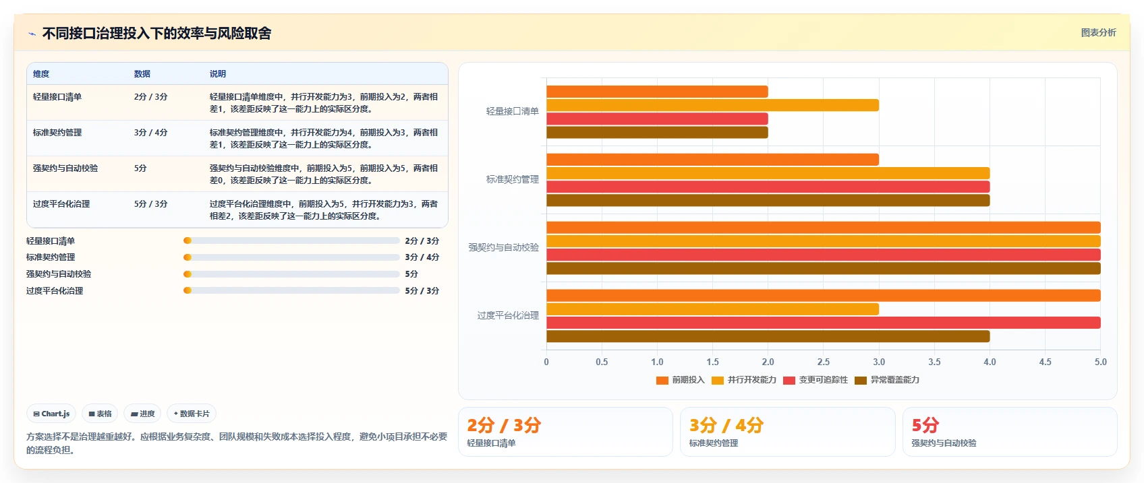Select the 数据卡片 chip
Image resolution: width=1144 pixels, height=483 pixels.
[x=192, y=414]
